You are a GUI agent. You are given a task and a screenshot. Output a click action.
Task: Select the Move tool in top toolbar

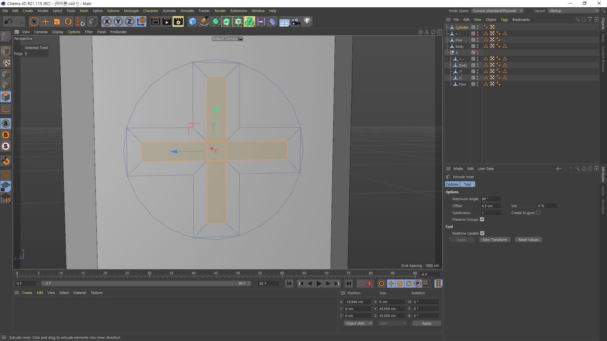[x=46, y=21]
